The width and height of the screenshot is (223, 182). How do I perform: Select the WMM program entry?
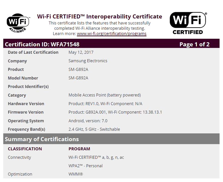76,174
